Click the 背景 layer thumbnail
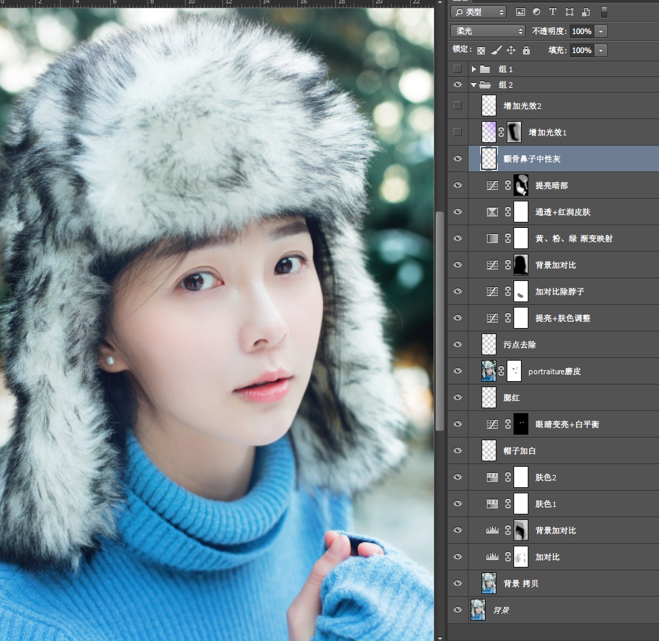 click(478, 610)
